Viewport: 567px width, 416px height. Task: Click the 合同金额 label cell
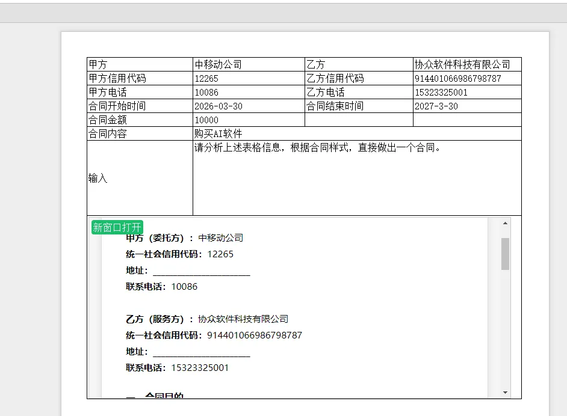[x=140, y=120]
